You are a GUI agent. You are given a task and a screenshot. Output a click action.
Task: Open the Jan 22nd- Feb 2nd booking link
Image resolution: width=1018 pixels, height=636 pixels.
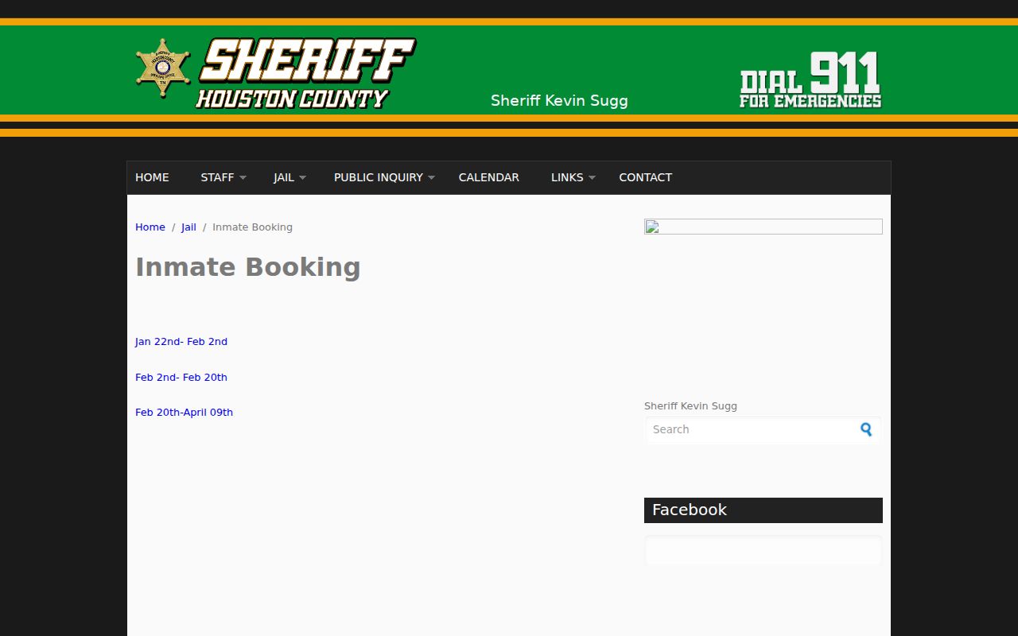pyautogui.click(x=181, y=341)
